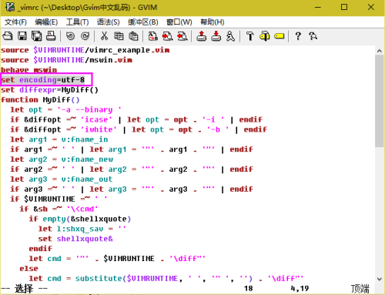Open the 语法(S) menu
385x295 pixels.
click(x=108, y=22)
